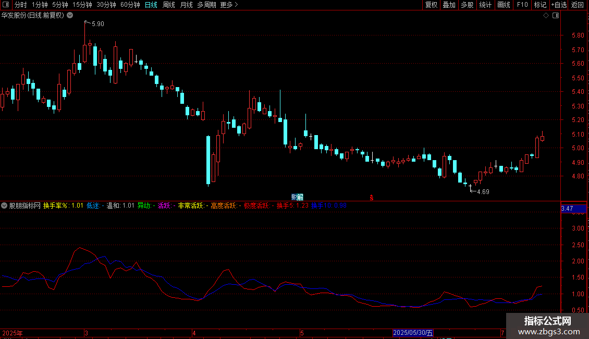
Task: Open F10 company info
Action: (x=522, y=5)
